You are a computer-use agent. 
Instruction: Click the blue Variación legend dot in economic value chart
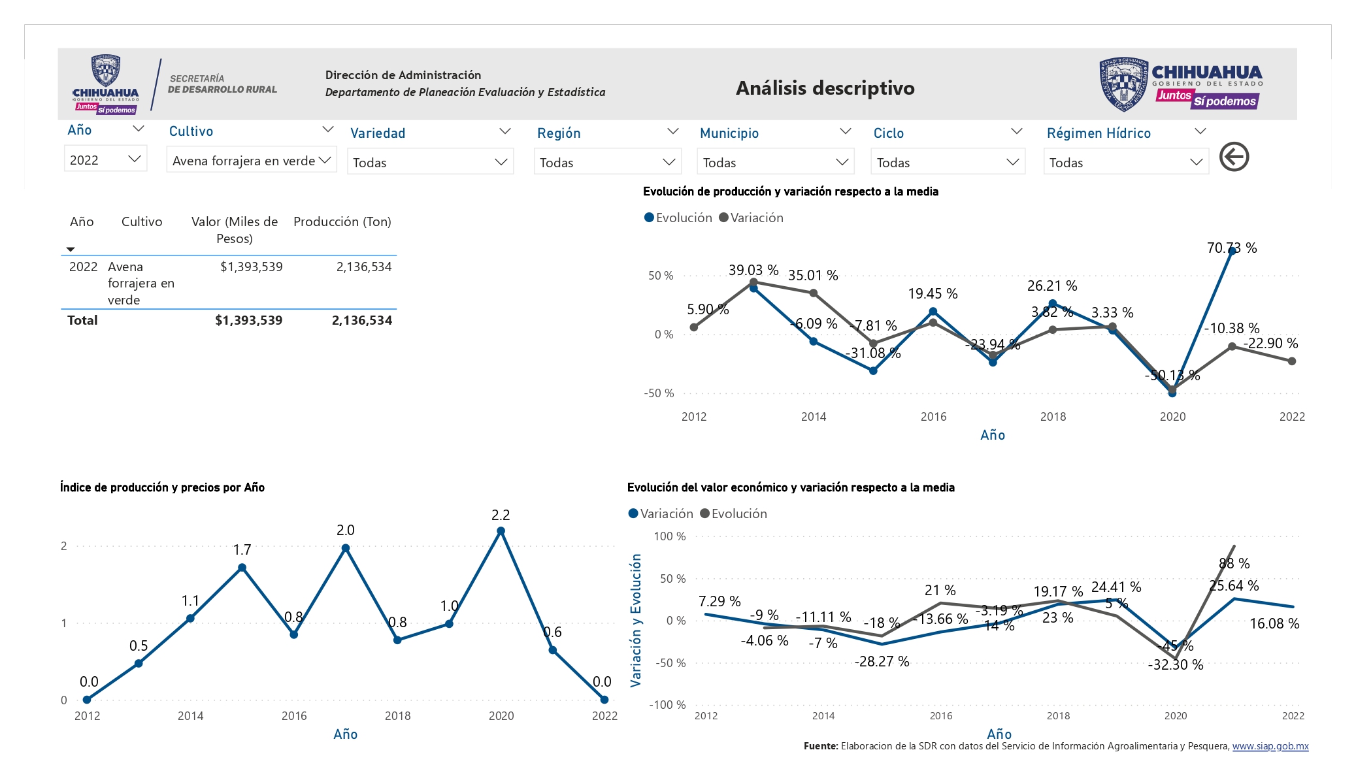[x=633, y=514]
